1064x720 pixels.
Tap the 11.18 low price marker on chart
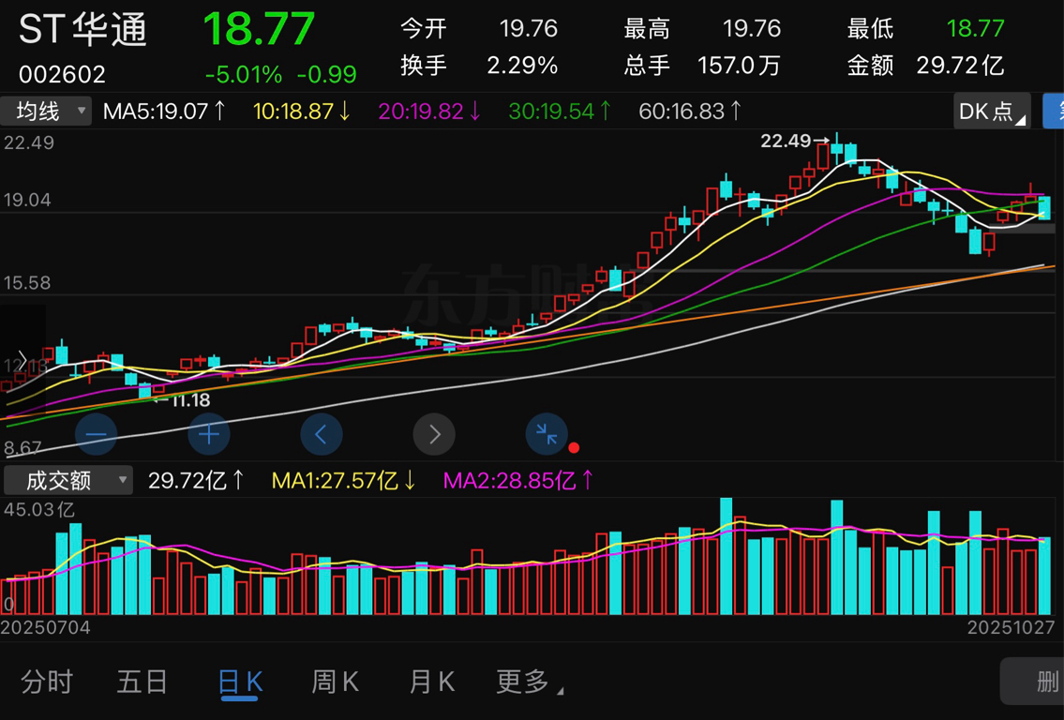pos(183,400)
